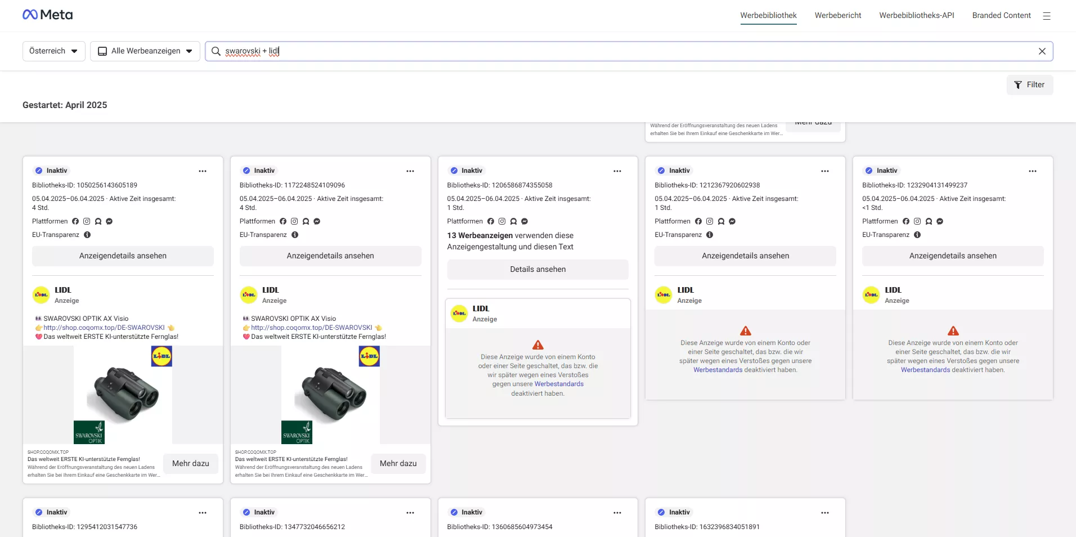This screenshot has width=1076, height=537.
Task: Go to the Werbebibliotheks-API tab
Action: 916,16
